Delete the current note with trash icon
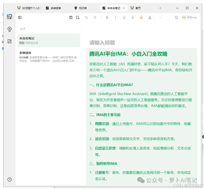 click(x=71, y=17)
